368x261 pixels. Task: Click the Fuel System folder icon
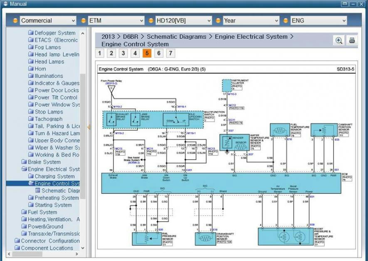[24, 212]
